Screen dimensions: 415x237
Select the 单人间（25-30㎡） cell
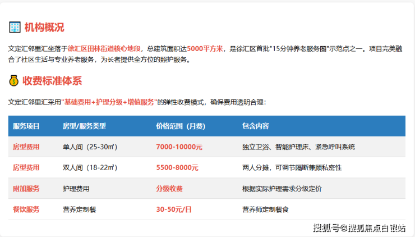(x=89, y=147)
